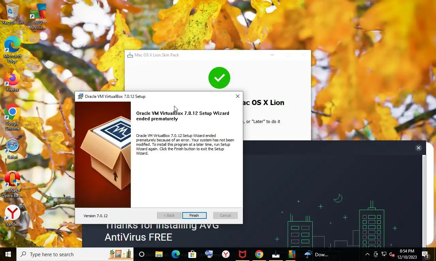The image size is (436, 261).
Task: Open Yandex desktop shortcut
Action: [x=13, y=215]
